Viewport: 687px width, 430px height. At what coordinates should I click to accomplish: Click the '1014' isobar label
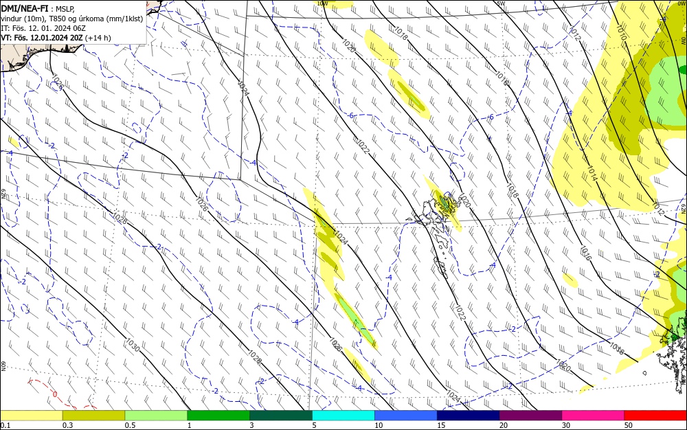pos(592,174)
